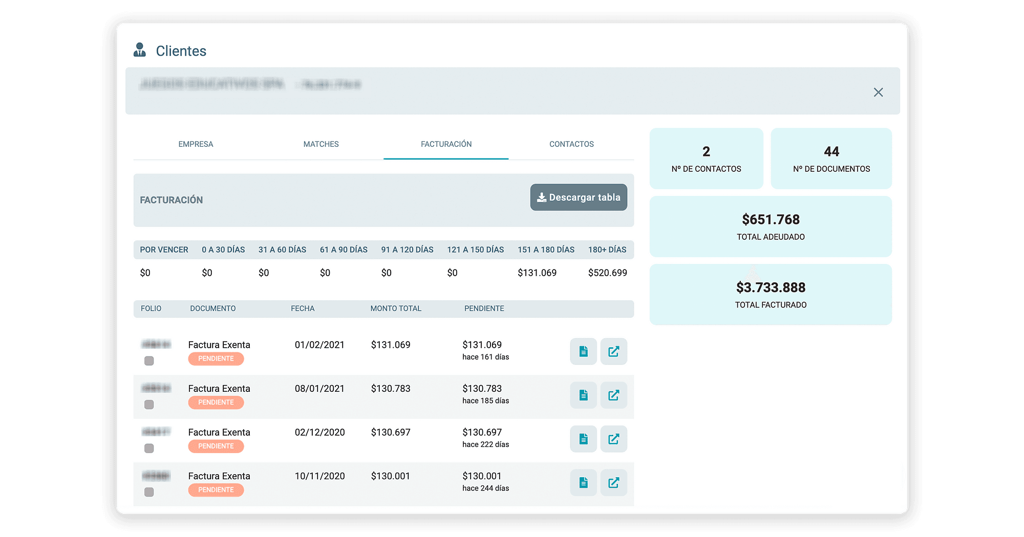Click PENDIENTE badge on 02/12/2020 invoice

click(x=216, y=446)
